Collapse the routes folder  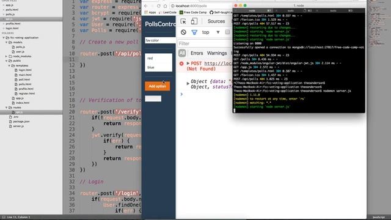pyautogui.click(x=7, y=108)
